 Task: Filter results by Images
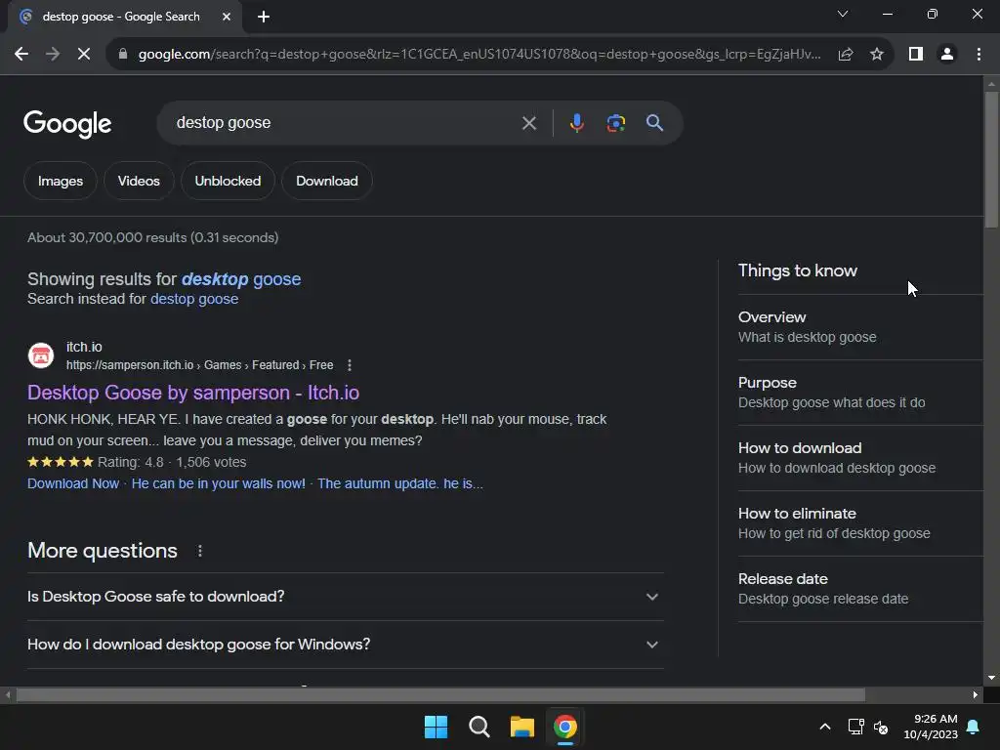point(60,181)
